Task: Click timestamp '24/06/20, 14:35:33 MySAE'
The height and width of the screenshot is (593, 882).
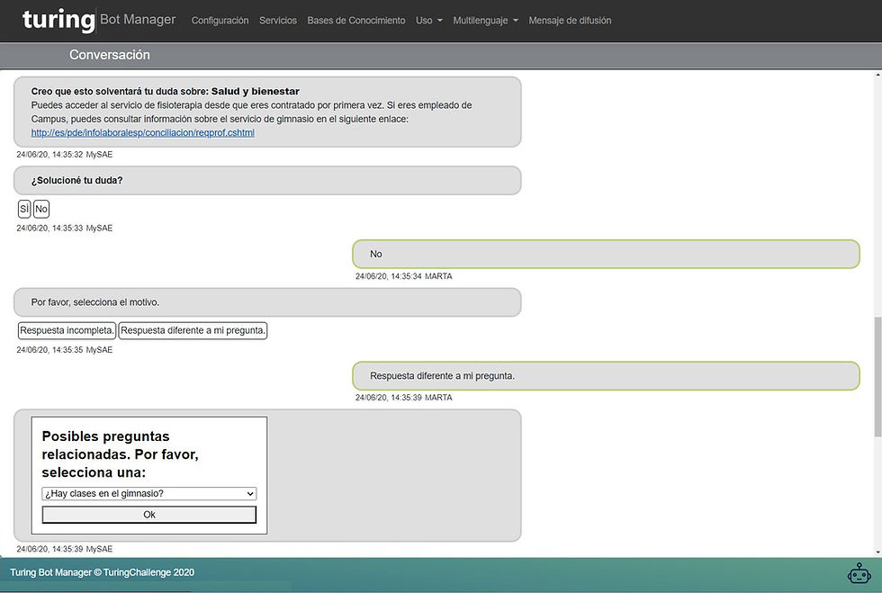Action: [65, 228]
